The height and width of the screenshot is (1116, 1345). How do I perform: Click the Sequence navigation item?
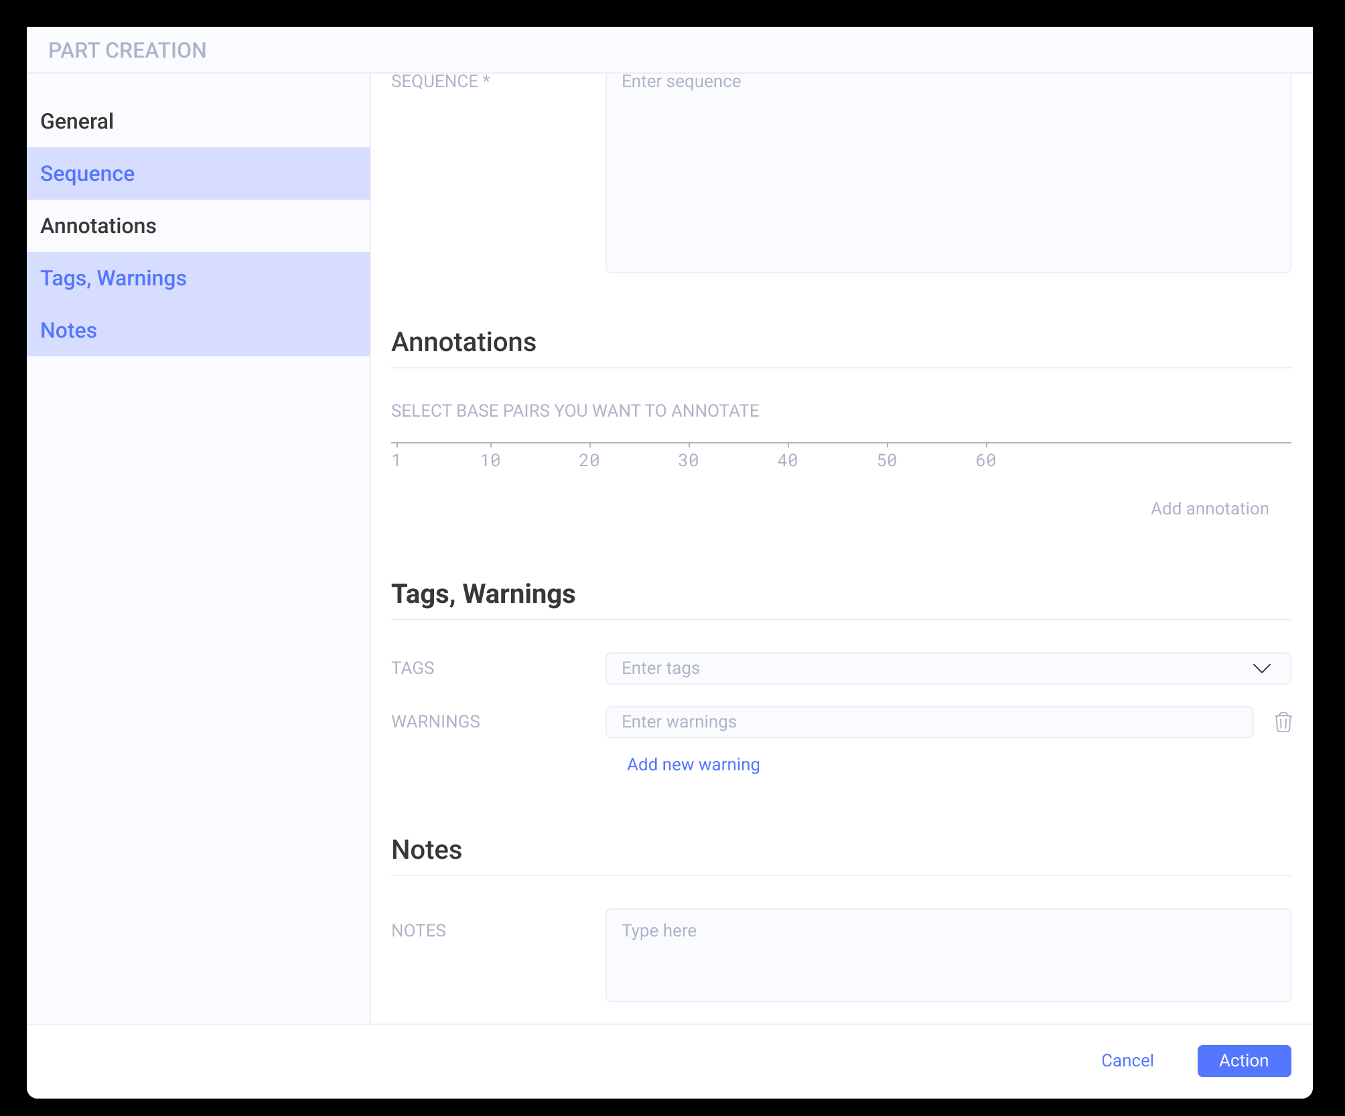tap(199, 173)
